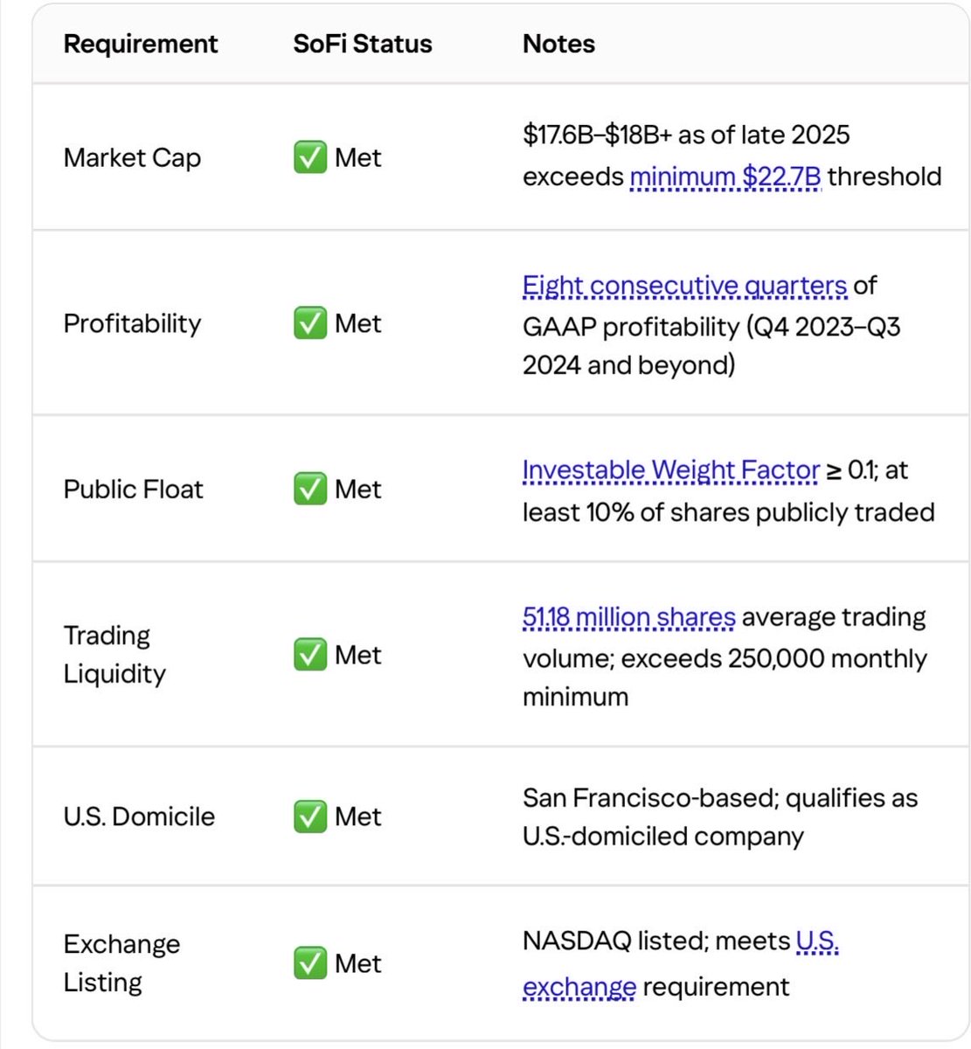Click the green checkmark for U.S. Domicile
The image size is (971, 1049).
point(310,816)
